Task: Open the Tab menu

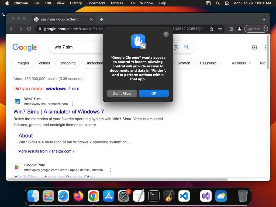Action: (x=132, y=3)
